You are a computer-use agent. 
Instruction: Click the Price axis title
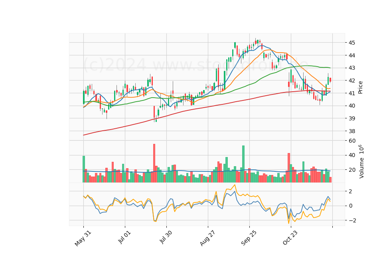point(360,87)
